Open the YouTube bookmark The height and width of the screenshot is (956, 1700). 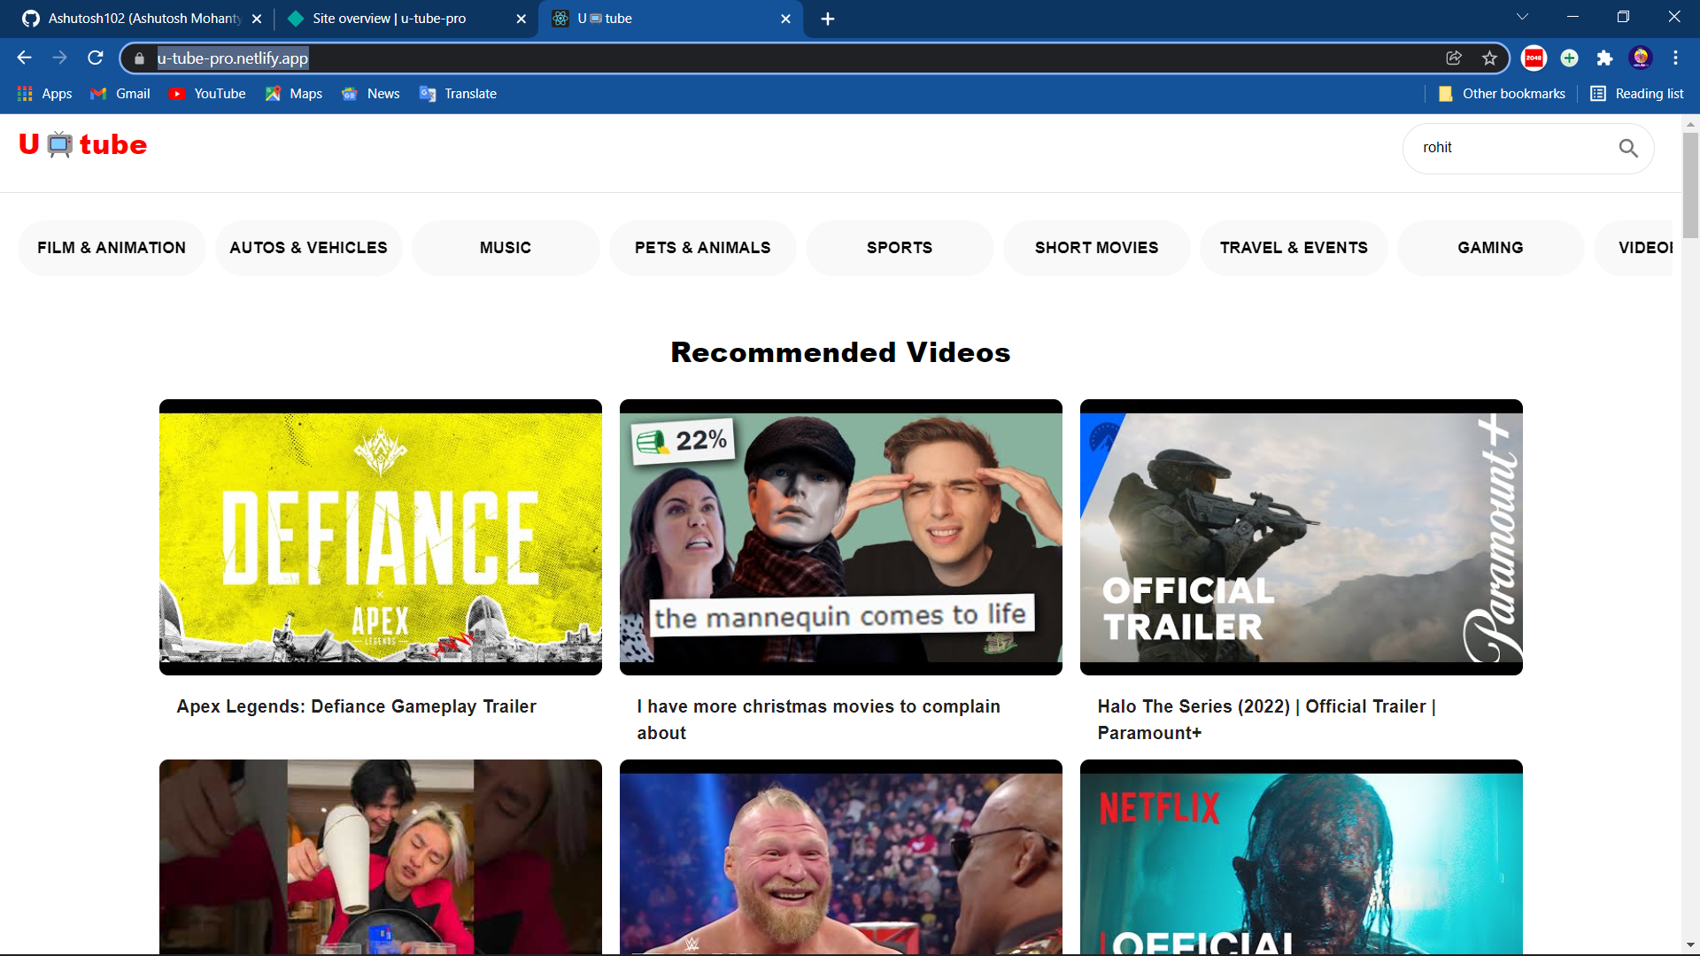pyautogui.click(x=207, y=94)
